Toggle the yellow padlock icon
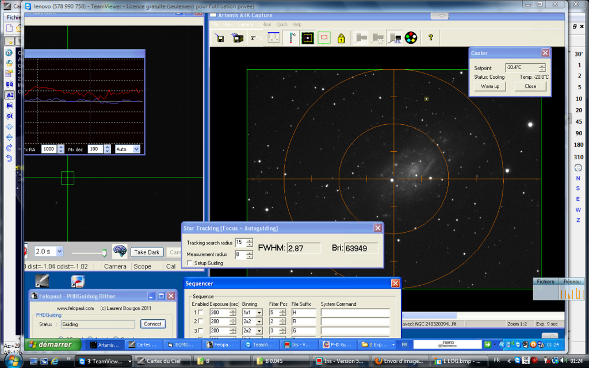Screen dimensions: 589x368 pyautogui.click(x=341, y=39)
